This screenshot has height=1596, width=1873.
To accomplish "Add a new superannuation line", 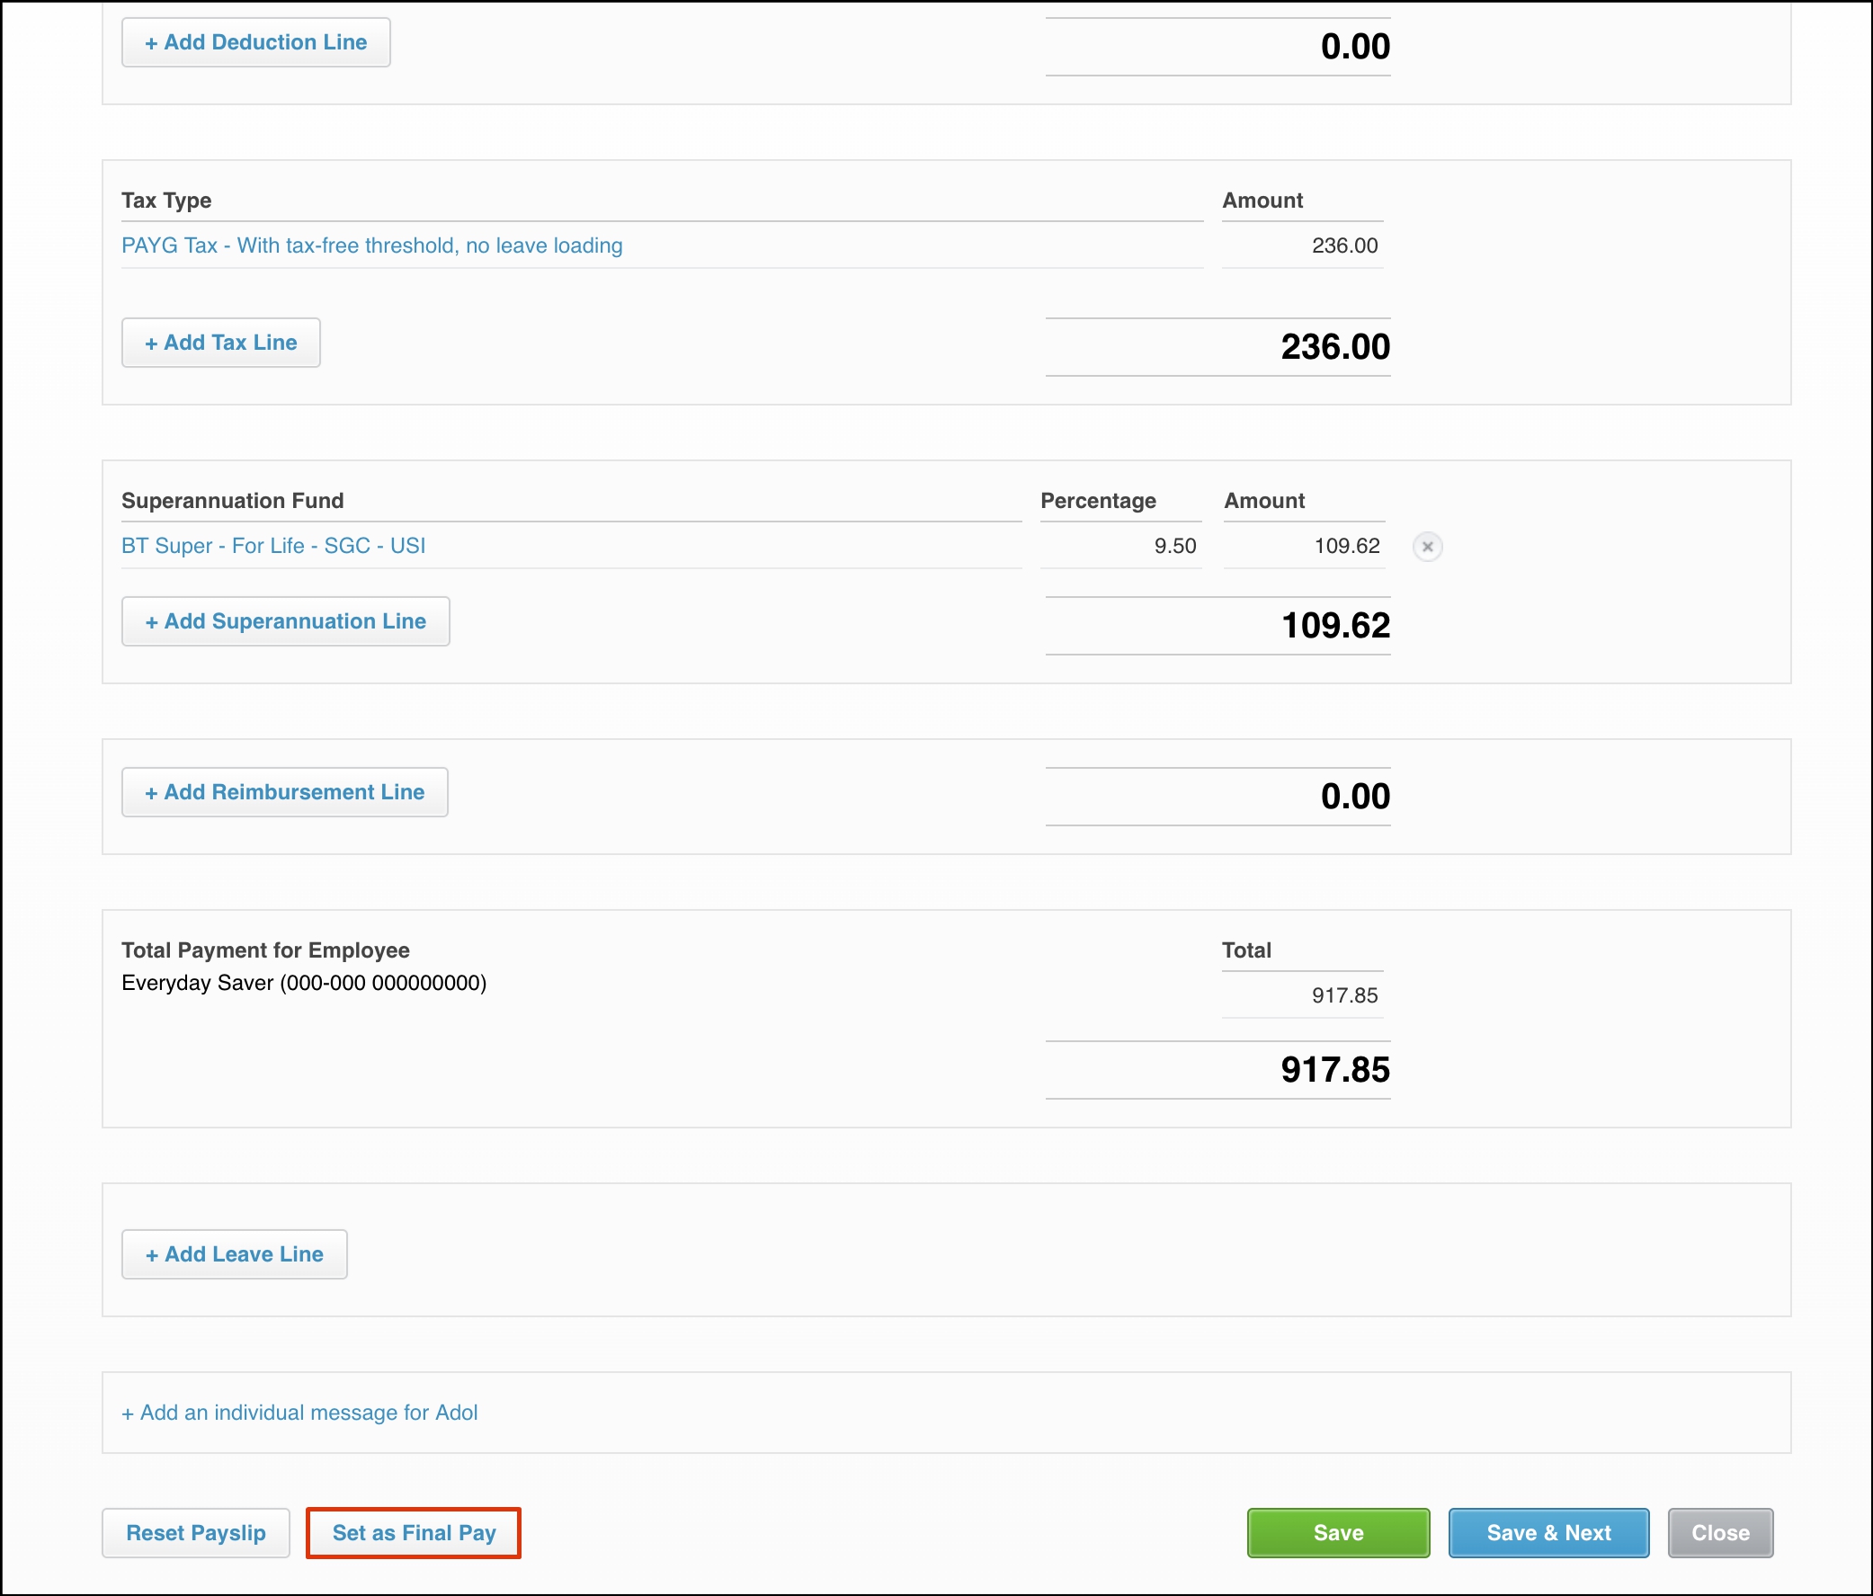I will click(286, 621).
